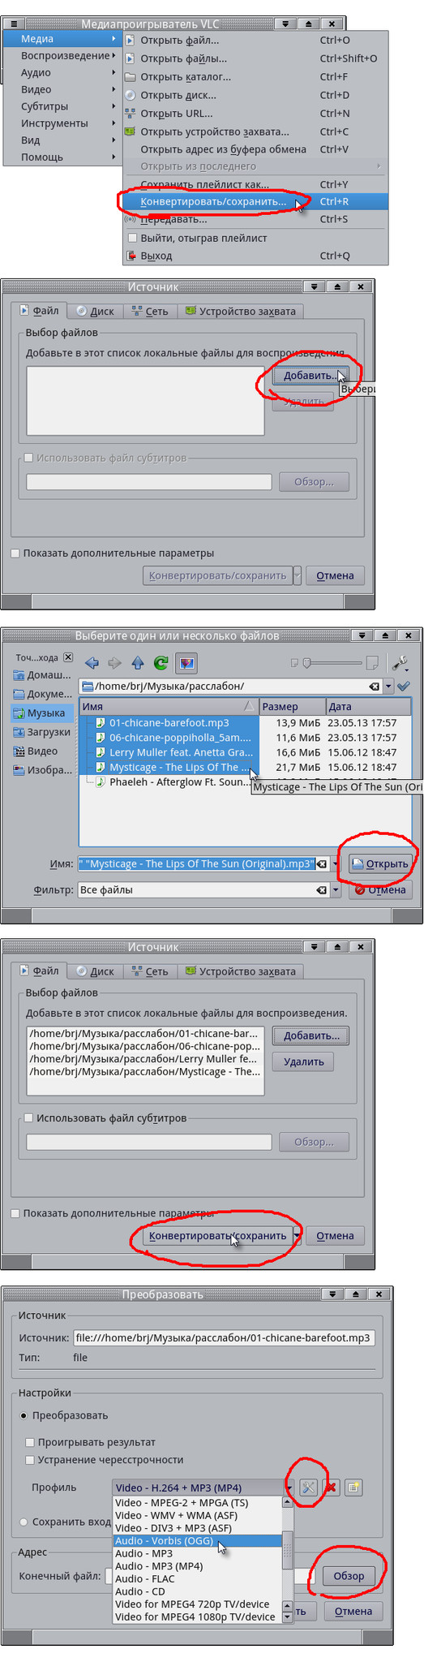Switch to the Диск tab in the empty Источник window

point(96,312)
